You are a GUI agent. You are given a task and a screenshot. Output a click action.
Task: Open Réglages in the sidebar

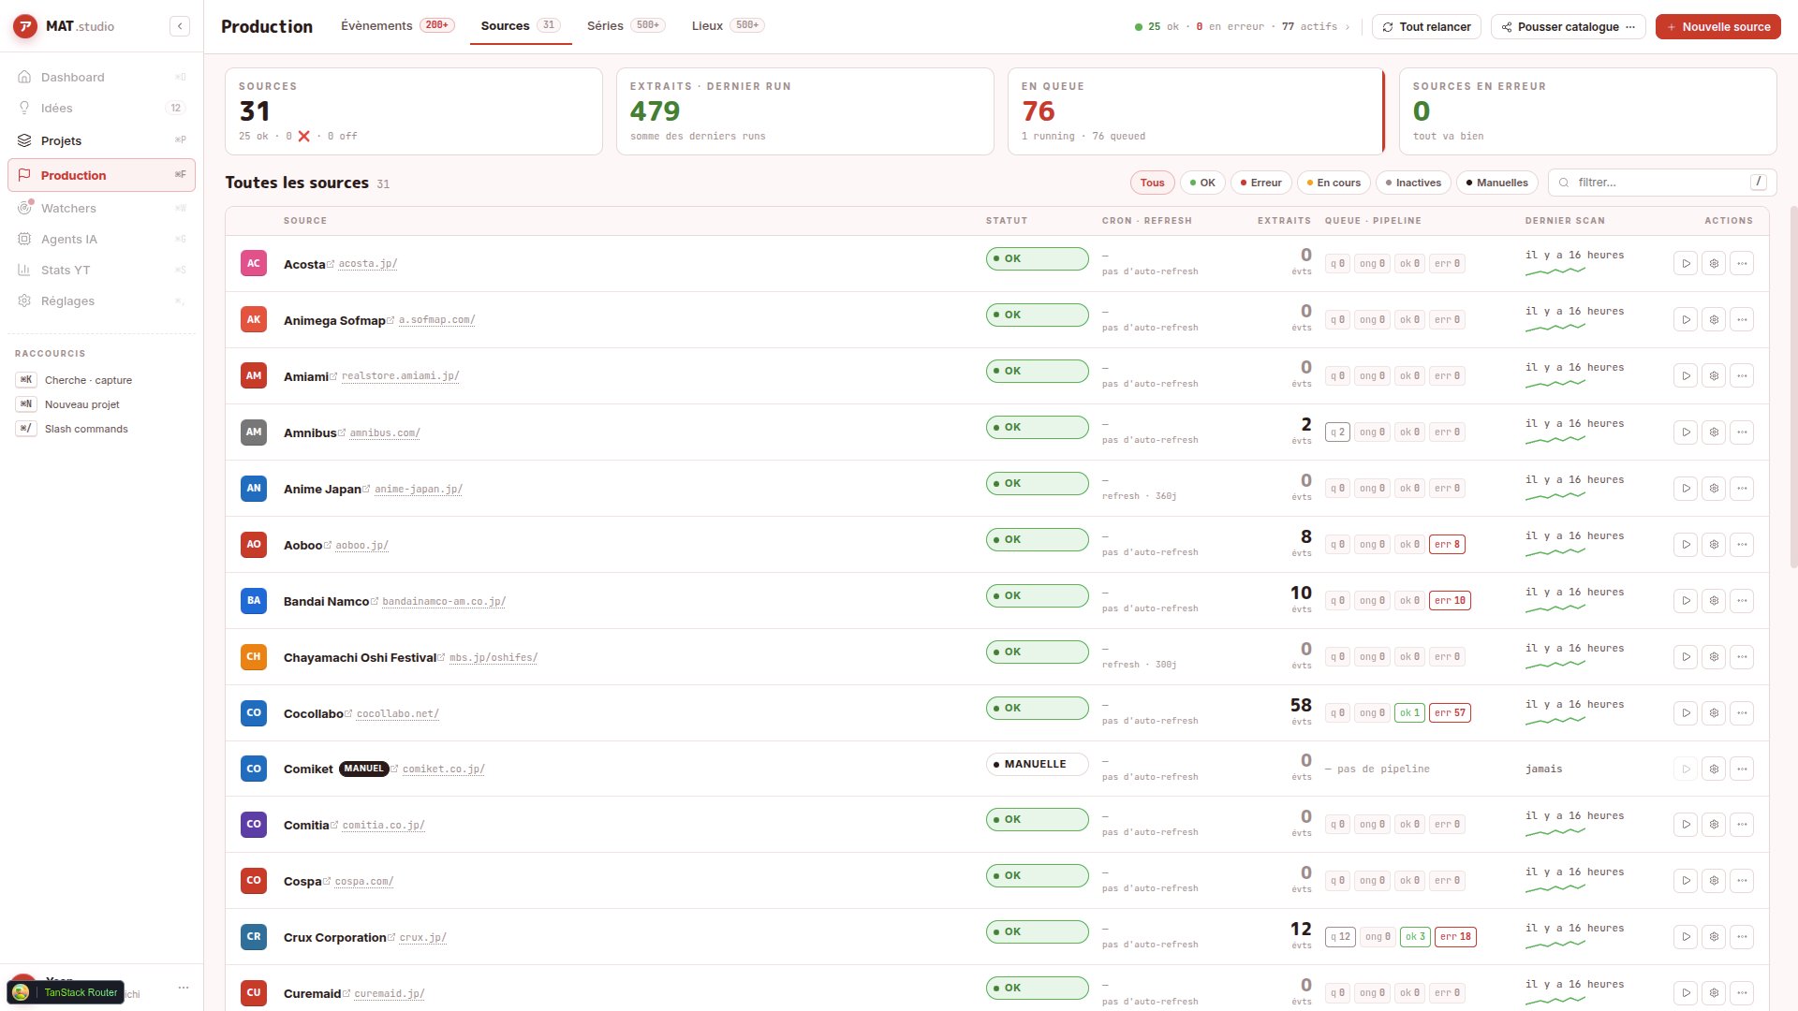click(x=101, y=300)
